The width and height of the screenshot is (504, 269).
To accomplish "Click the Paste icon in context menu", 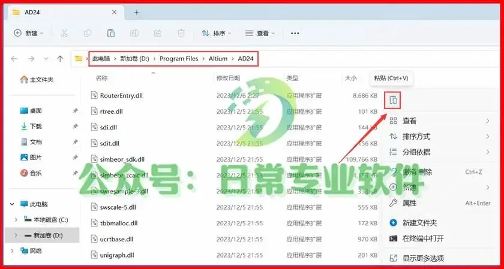I will (x=393, y=100).
